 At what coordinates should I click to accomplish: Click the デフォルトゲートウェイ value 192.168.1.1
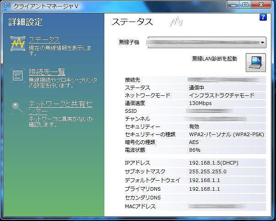tap(205, 180)
